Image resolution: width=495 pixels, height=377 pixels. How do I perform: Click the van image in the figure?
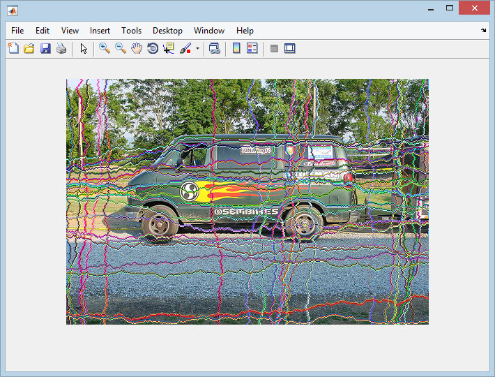click(247, 202)
